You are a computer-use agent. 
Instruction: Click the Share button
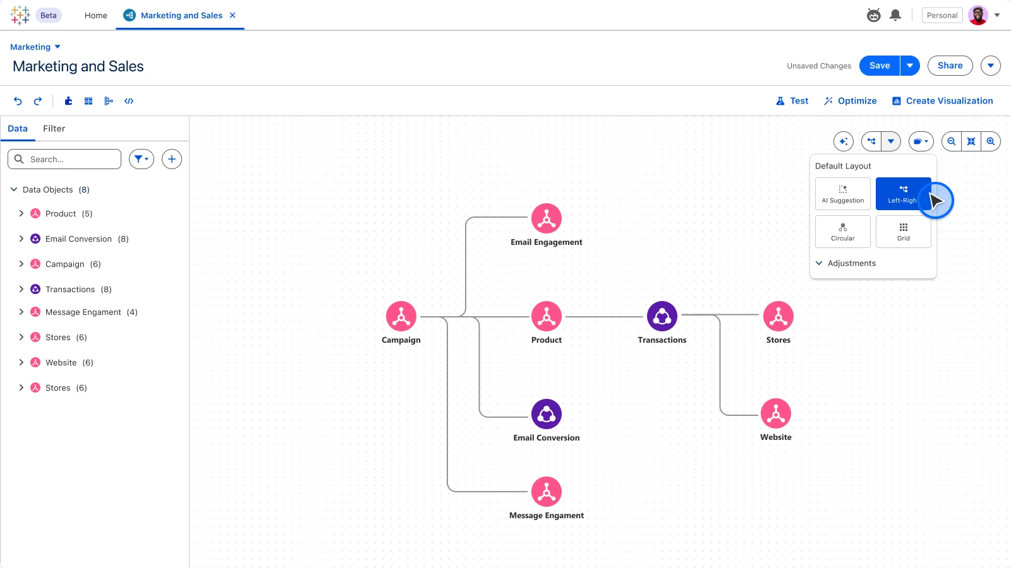pyautogui.click(x=950, y=66)
